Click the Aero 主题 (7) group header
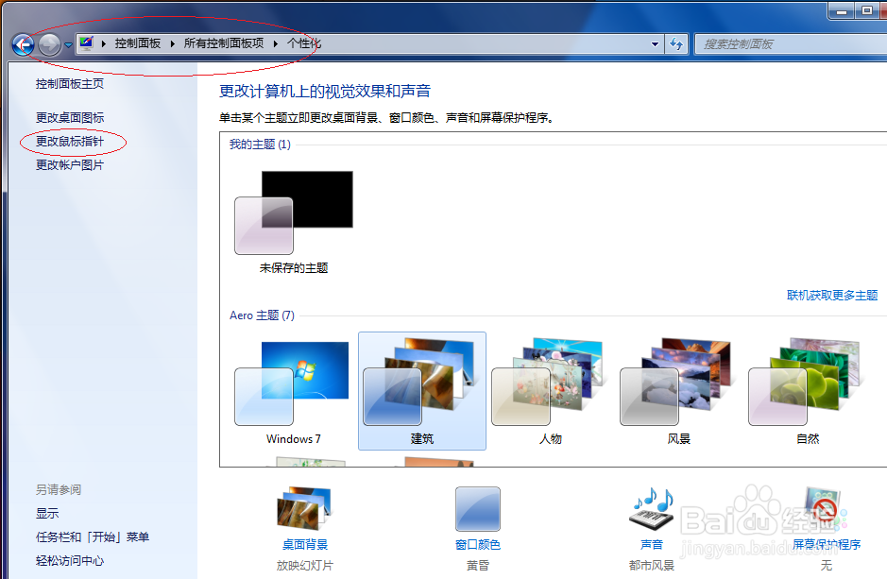This screenshot has height=579, width=887. pos(262,315)
